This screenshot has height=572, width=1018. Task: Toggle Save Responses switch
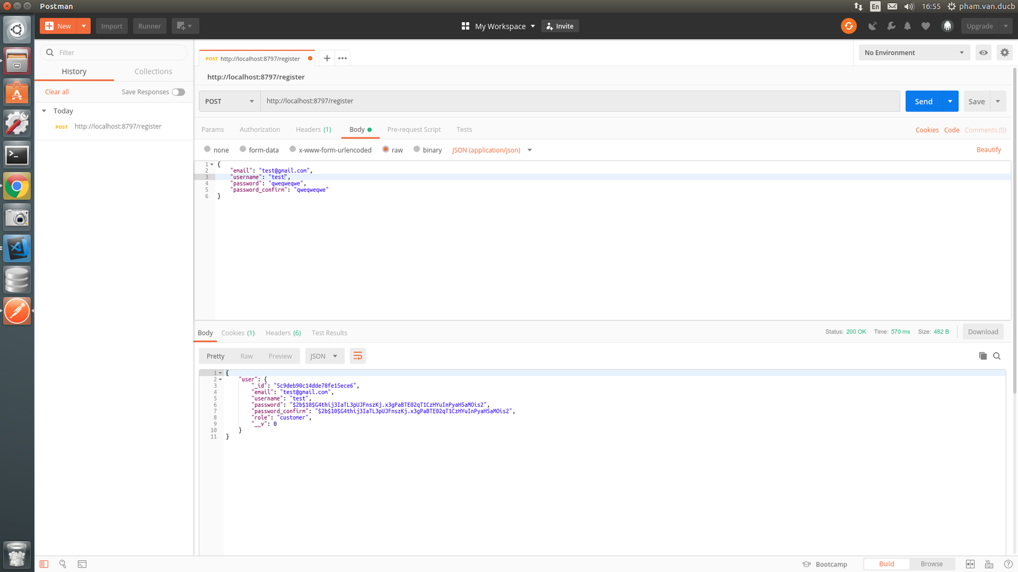pyautogui.click(x=178, y=92)
